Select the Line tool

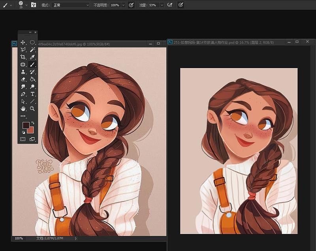pos(32,101)
